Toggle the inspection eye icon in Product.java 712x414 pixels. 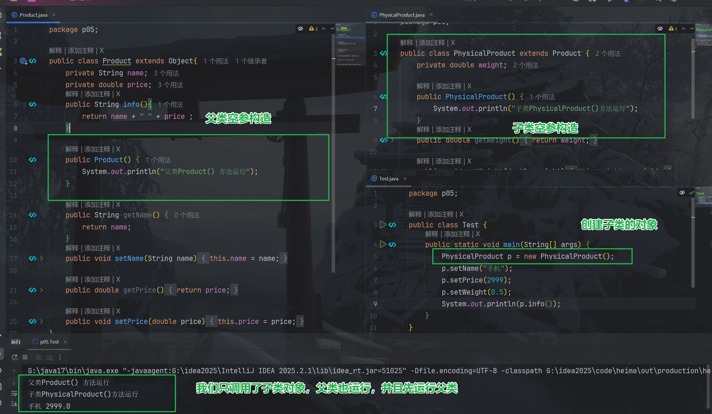300,28
